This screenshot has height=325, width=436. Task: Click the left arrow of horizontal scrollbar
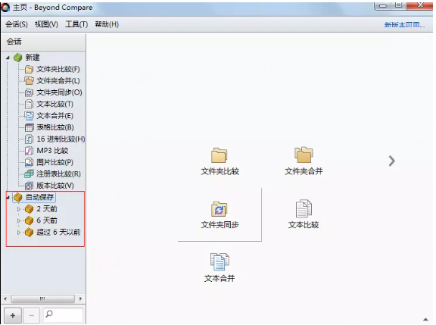click(5, 298)
